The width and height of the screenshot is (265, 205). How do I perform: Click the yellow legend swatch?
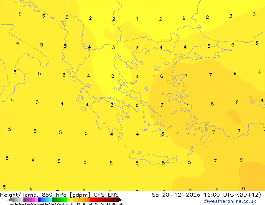coord(68,200)
